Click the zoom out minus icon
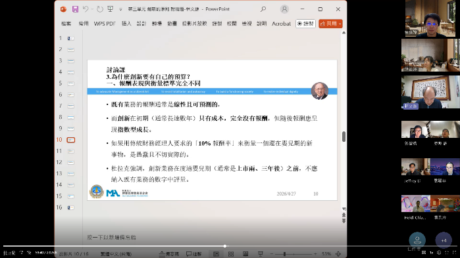The height and width of the screenshot is (258, 460). [272, 254]
